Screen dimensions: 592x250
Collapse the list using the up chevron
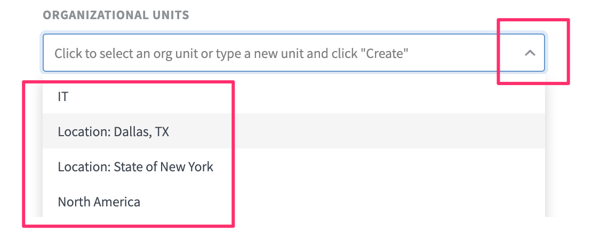pos(530,53)
